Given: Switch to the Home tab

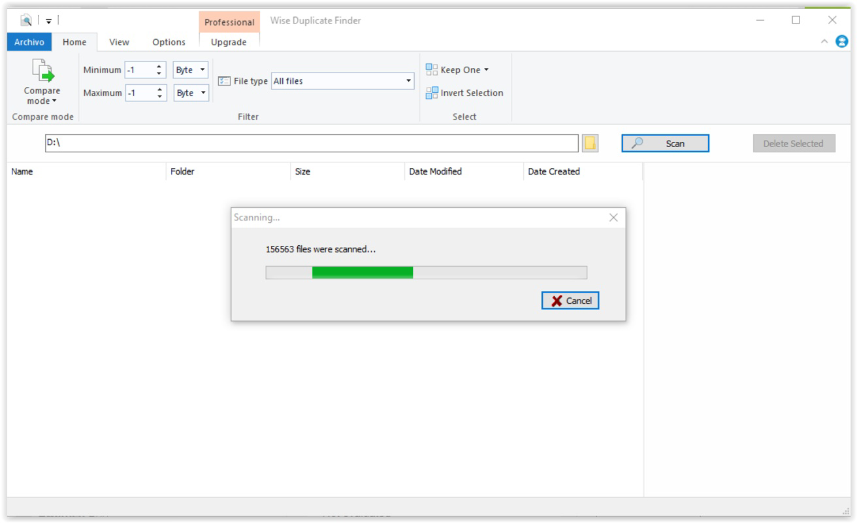Looking at the screenshot, I should (74, 42).
